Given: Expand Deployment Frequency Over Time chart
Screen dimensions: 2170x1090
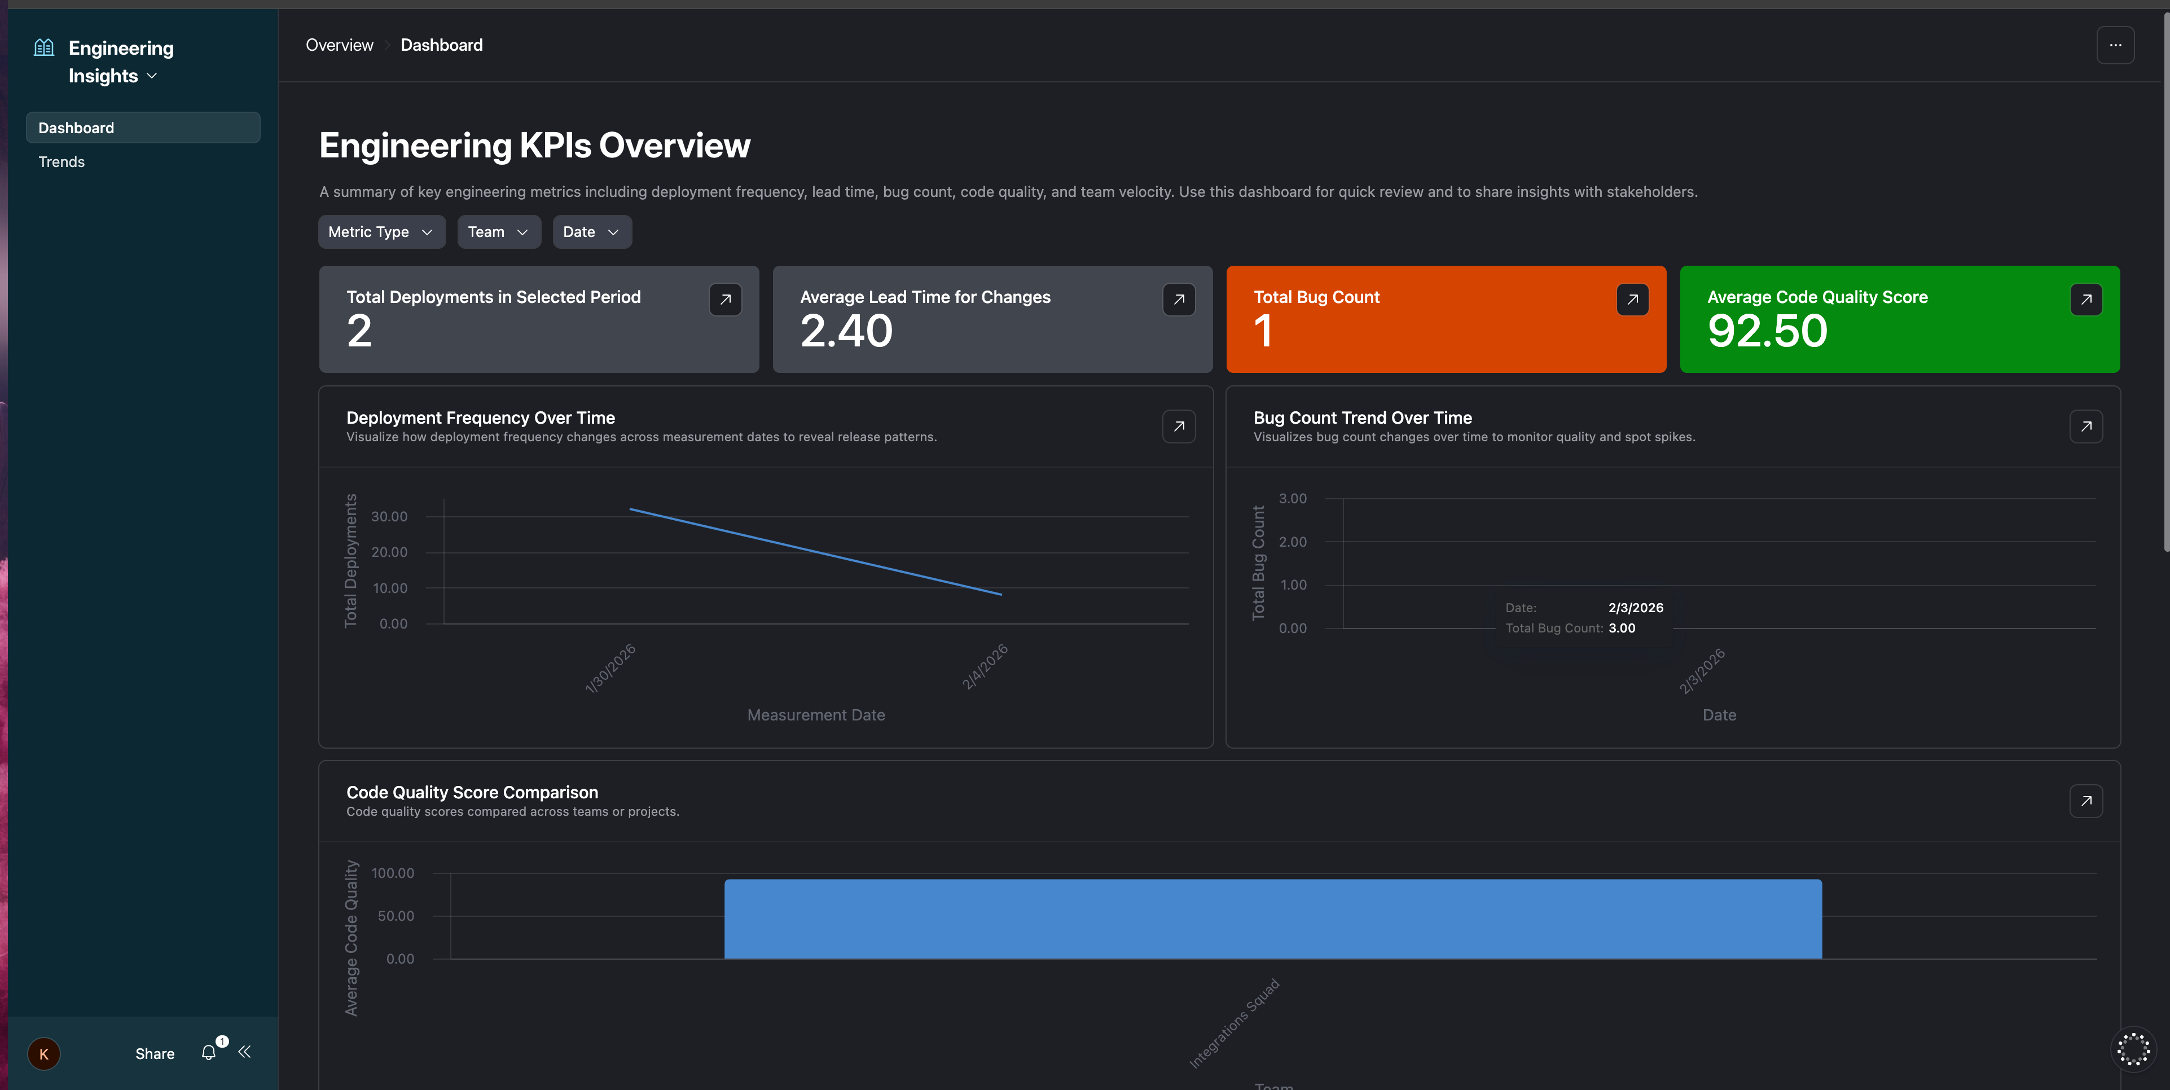Looking at the screenshot, I should point(1179,427).
